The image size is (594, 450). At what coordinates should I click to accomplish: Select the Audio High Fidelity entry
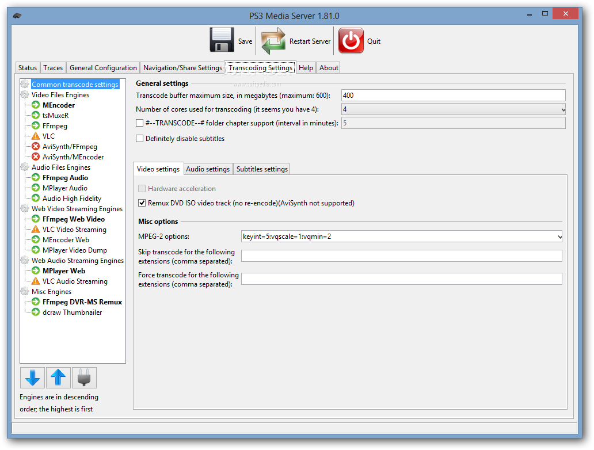click(72, 199)
